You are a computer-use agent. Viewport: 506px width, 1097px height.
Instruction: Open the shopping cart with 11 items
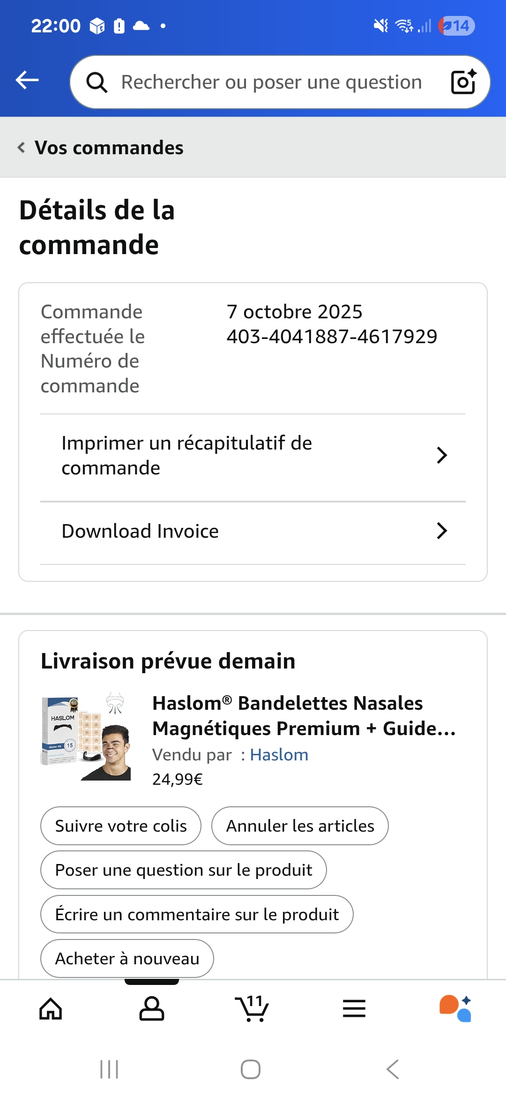point(252,1008)
